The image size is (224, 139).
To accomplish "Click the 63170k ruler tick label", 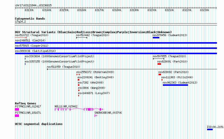I will coord(99,10).
